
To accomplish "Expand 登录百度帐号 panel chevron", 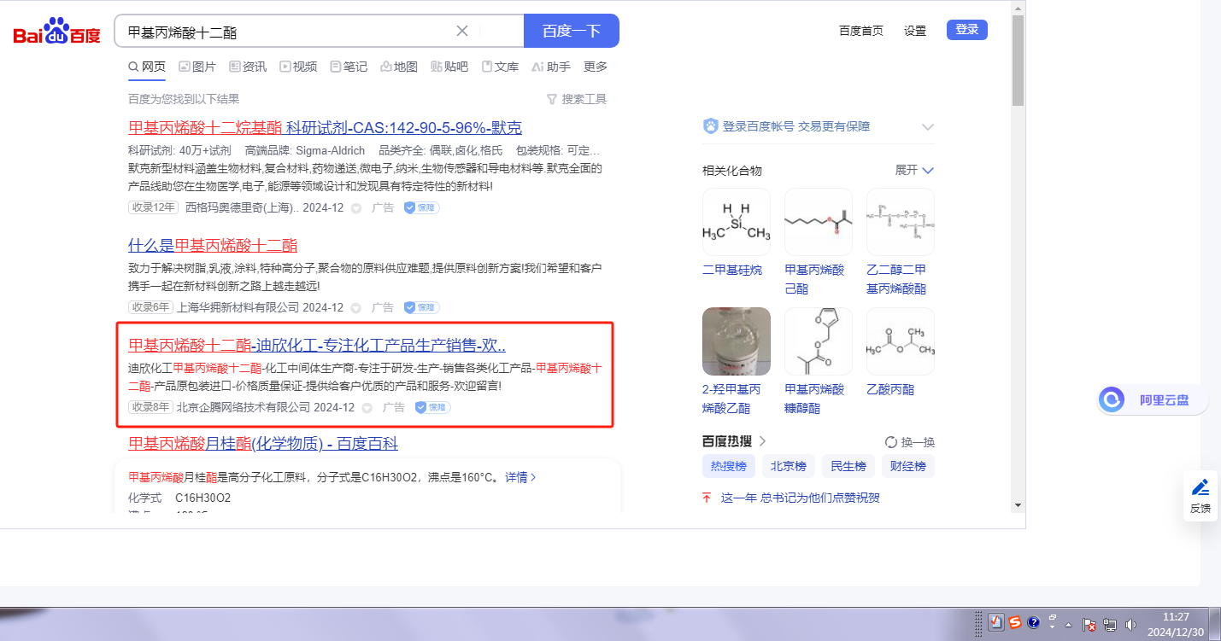I will point(928,127).
